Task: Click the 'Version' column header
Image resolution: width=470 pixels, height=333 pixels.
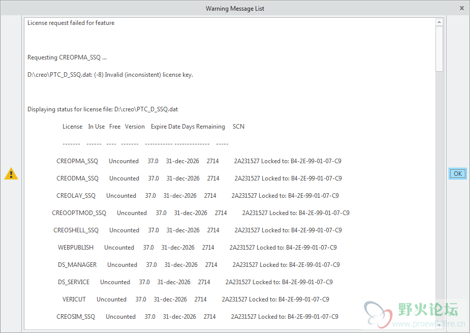Action: 135,127
